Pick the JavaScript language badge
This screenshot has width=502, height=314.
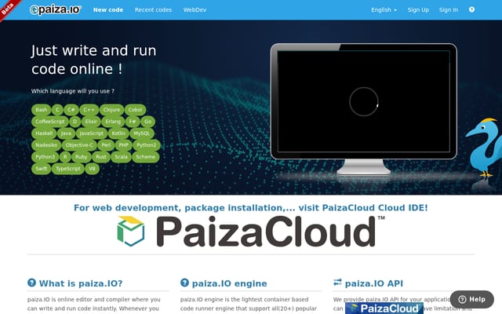(92, 133)
